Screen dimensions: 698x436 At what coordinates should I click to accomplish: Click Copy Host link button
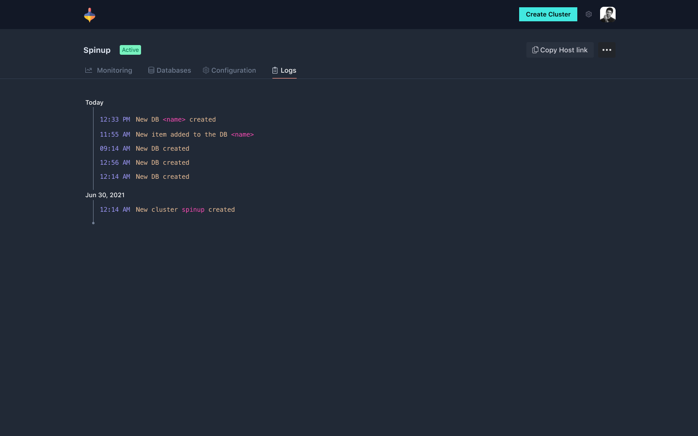point(560,50)
